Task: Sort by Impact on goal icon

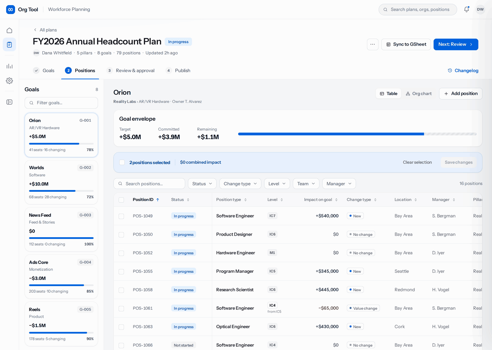Action: coord(336,200)
